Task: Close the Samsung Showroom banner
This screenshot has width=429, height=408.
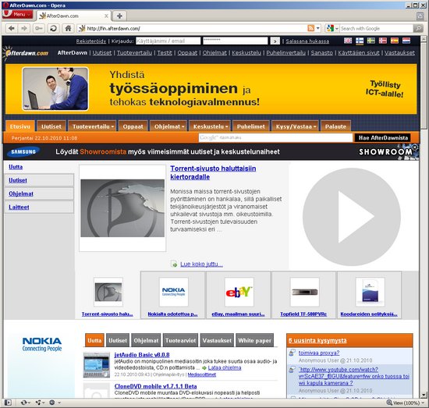Action: click(x=415, y=147)
